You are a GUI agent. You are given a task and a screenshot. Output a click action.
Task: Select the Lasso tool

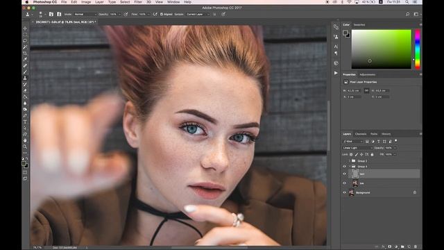pos(25,41)
